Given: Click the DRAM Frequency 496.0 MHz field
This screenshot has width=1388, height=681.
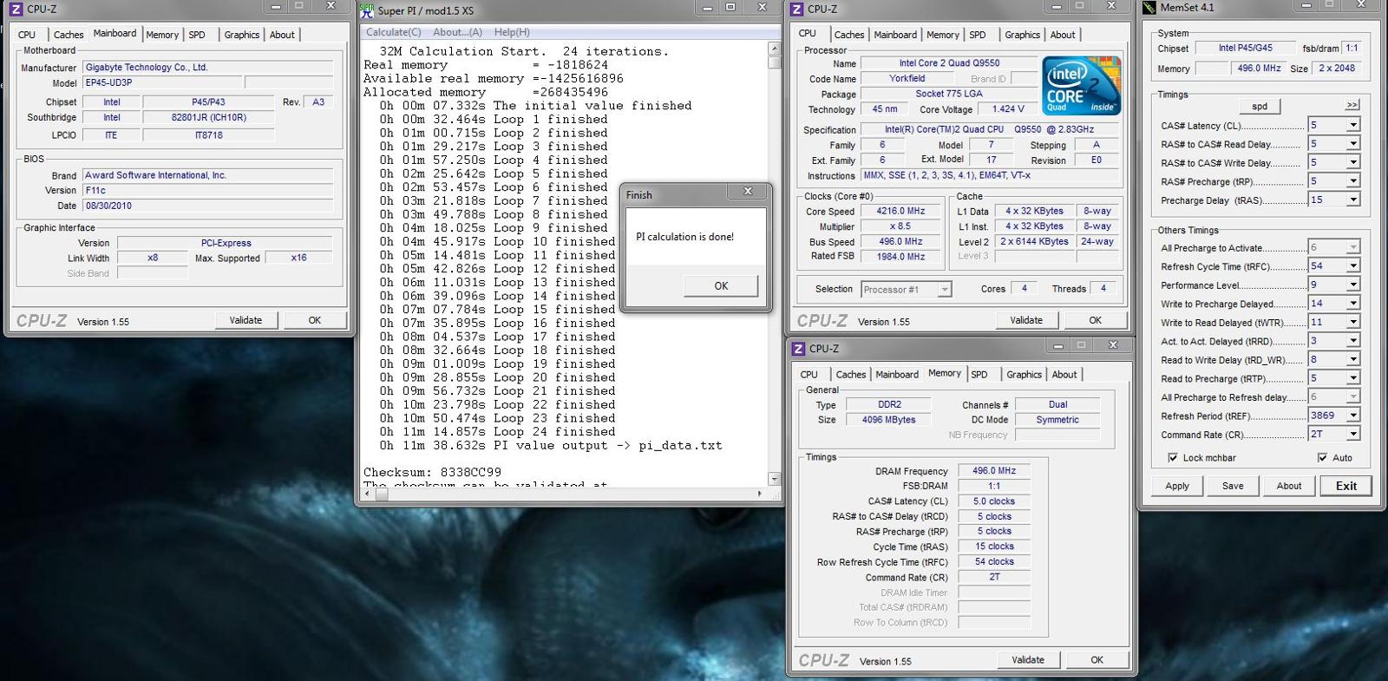Looking at the screenshot, I should point(994,471).
